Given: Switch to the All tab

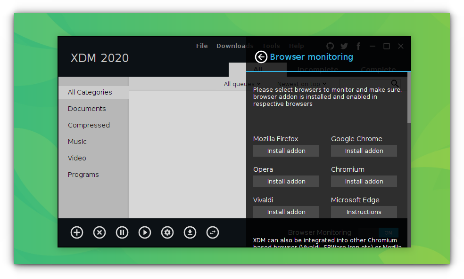Looking at the screenshot, I should point(258,69).
